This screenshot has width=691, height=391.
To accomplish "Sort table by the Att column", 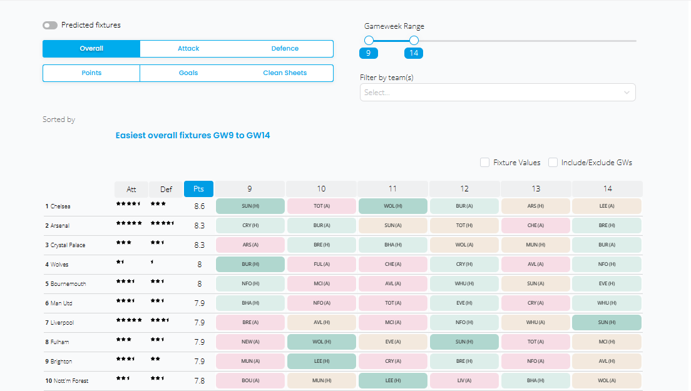I will click(x=131, y=190).
